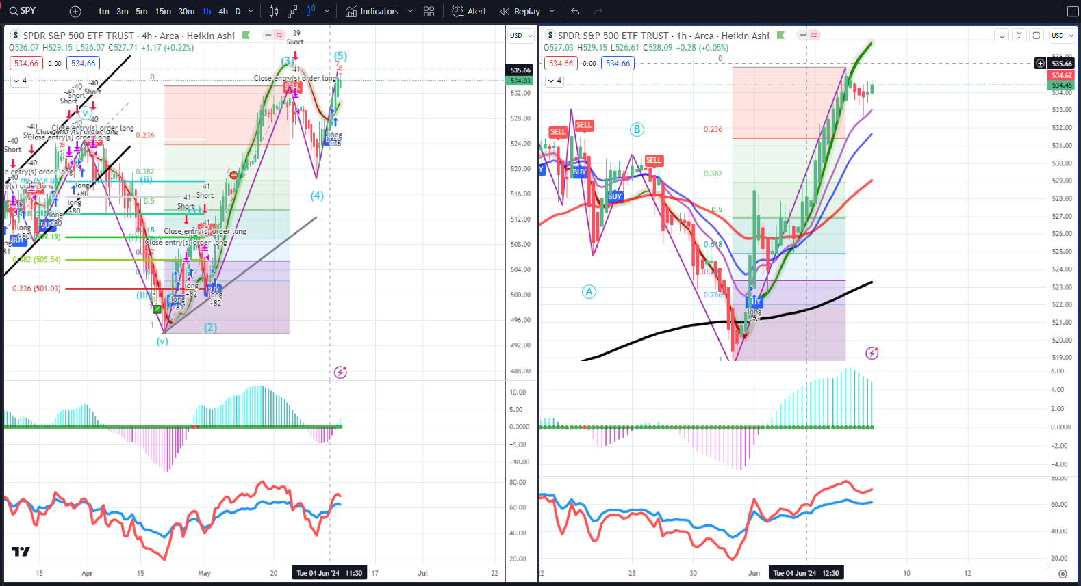Screen dimensions: 1081x586
Task: Select the 15m timeframe
Action: tap(163, 12)
